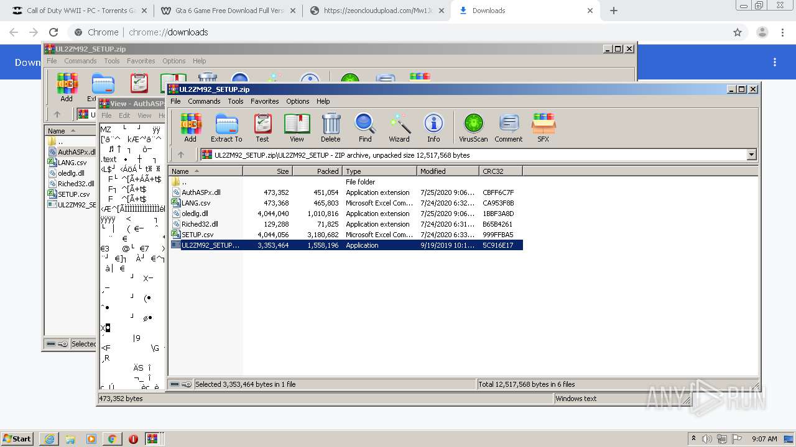Launch the Wizard tool
The image size is (796, 447).
click(x=399, y=128)
